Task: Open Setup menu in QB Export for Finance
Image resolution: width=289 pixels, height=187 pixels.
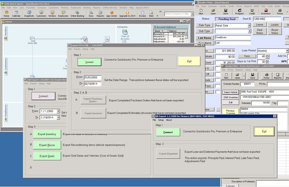Action: coord(161,120)
